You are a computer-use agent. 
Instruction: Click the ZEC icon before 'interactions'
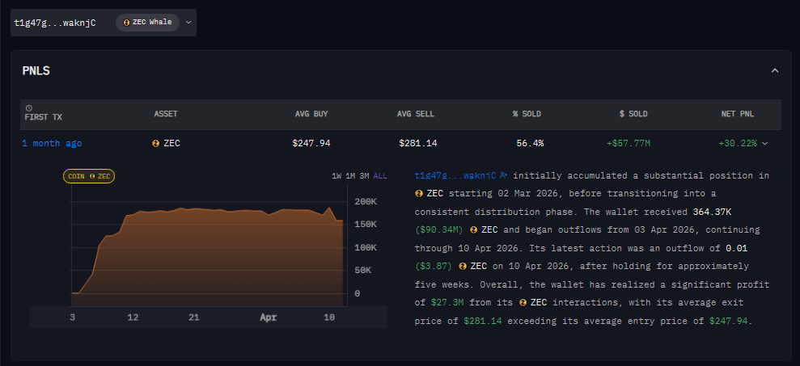click(523, 303)
